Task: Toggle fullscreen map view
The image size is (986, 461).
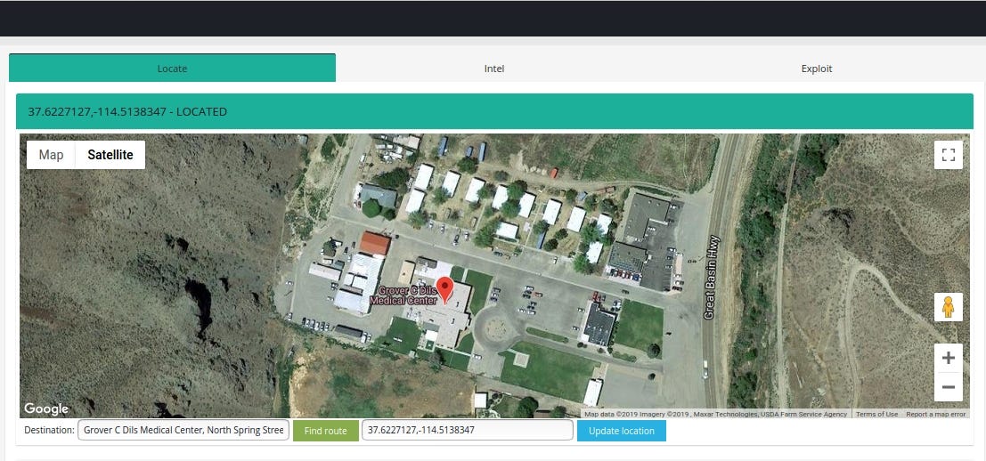Action: tap(949, 155)
